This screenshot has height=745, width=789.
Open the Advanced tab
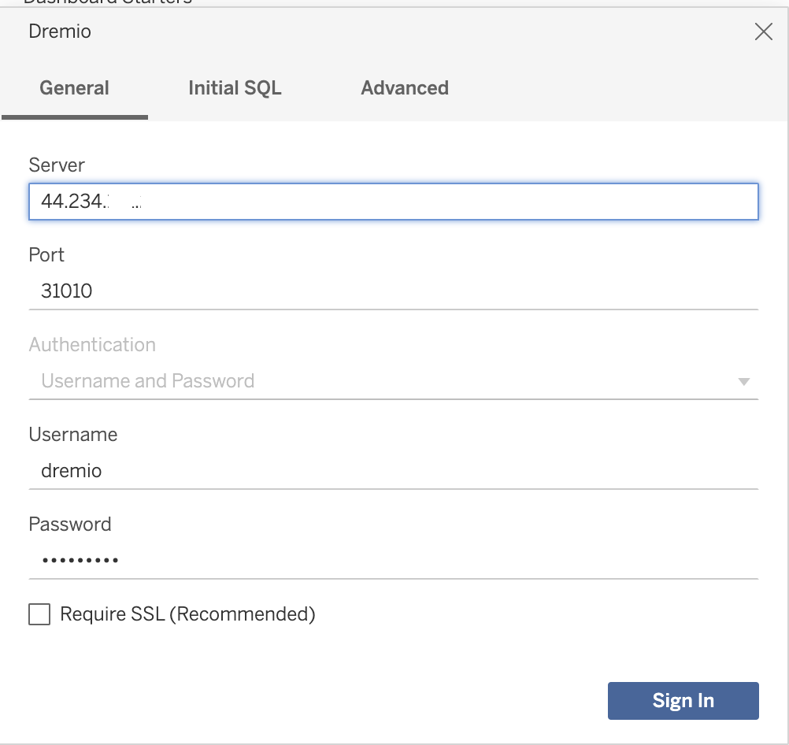click(x=405, y=88)
